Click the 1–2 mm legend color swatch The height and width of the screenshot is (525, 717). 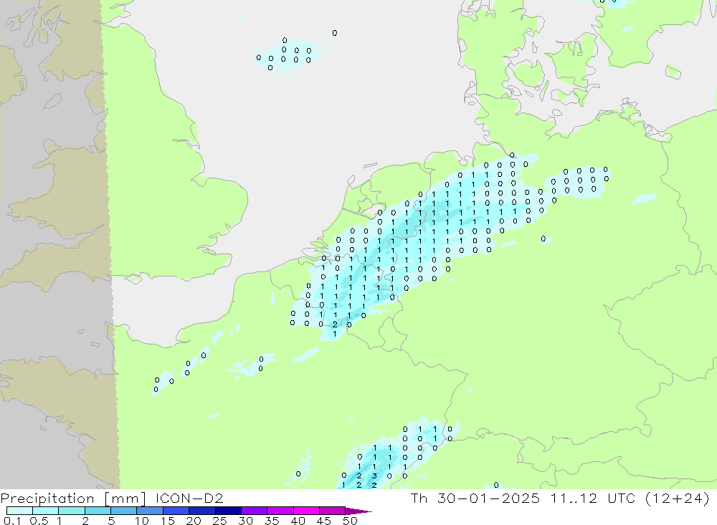[x=72, y=511]
